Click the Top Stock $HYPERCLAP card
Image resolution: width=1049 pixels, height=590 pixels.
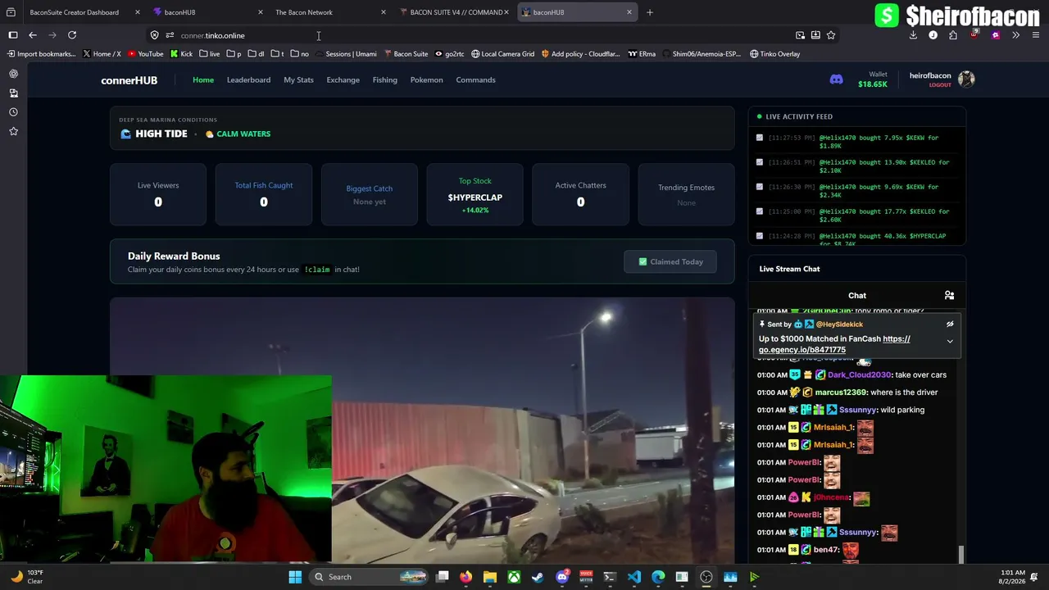point(475,194)
